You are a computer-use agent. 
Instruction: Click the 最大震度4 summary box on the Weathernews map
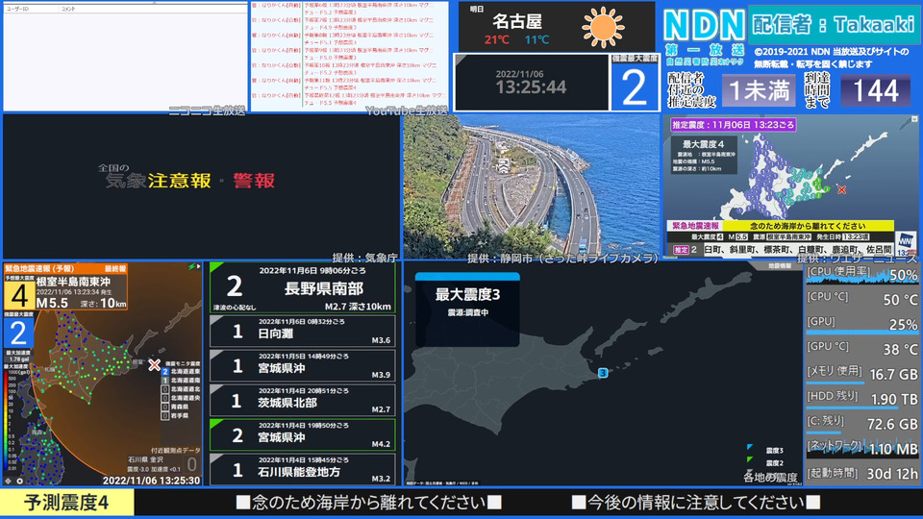click(x=704, y=156)
